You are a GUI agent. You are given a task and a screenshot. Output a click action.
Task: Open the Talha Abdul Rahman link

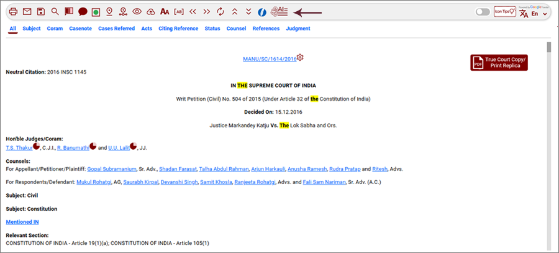(x=224, y=169)
